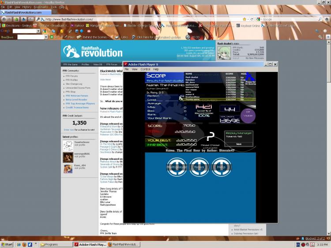Open FFR Shop sidebar link
Viewport: 331px width, 248px height.
(70, 92)
